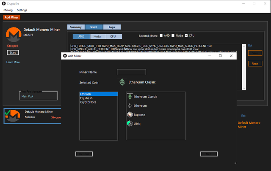Select the Nvidia script tab

click(x=97, y=36)
